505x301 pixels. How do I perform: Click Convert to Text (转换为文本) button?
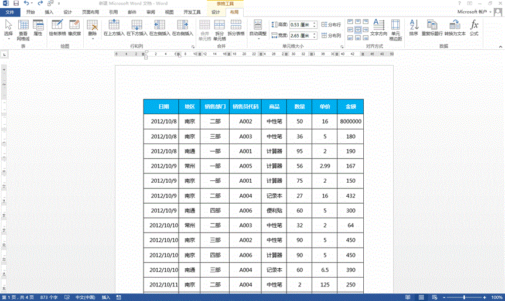pyautogui.click(x=455, y=28)
